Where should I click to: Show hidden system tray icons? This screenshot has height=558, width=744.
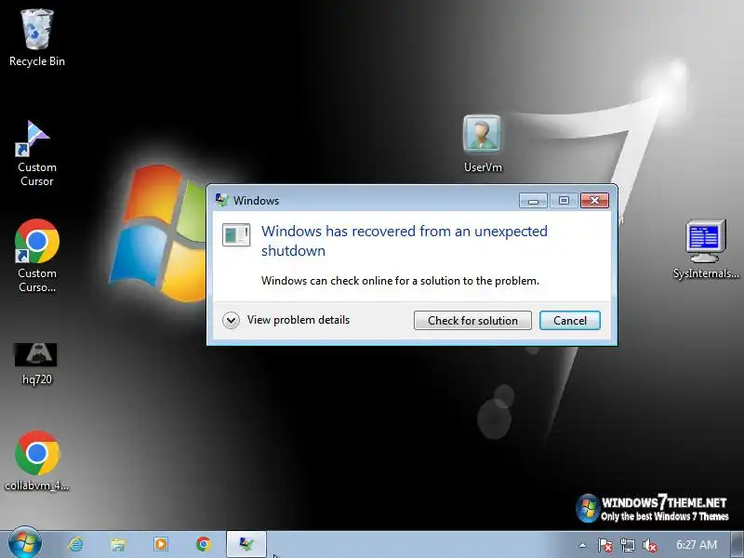point(582,545)
